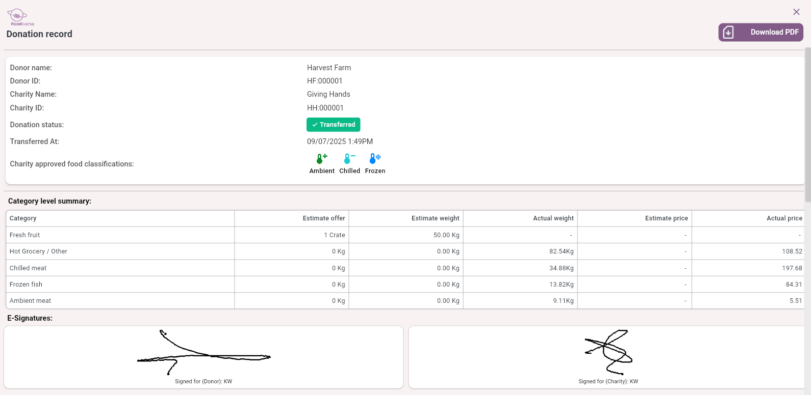The width and height of the screenshot is (811, 395).
Task: Click the Estimate weight column header
Action: coord(435,218)
